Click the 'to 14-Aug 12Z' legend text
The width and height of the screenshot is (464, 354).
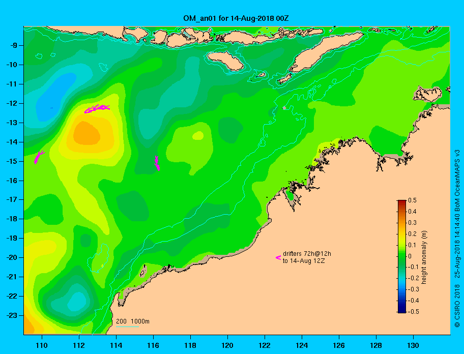(304, 261)
